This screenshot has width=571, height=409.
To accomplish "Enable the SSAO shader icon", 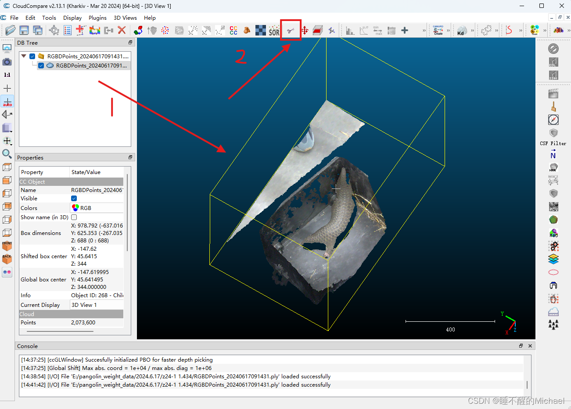I will pos(553,75).
